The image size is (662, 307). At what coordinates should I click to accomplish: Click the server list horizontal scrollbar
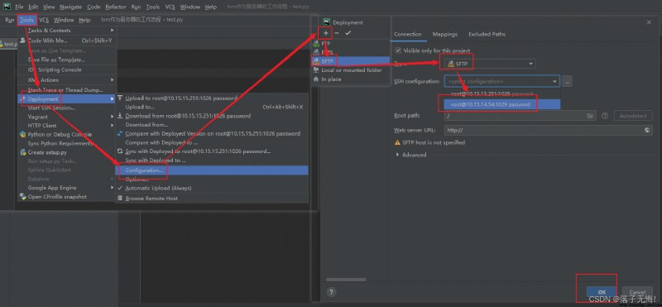[346, 280]
